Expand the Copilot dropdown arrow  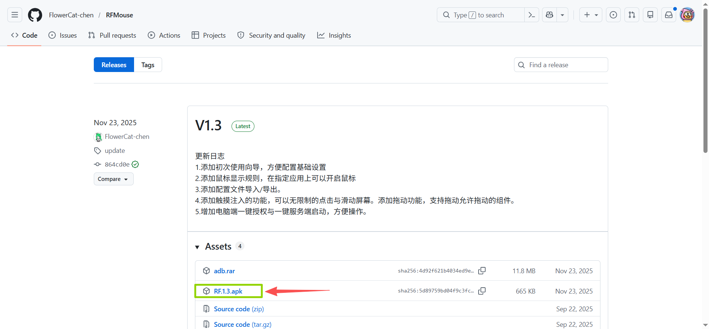562,15
